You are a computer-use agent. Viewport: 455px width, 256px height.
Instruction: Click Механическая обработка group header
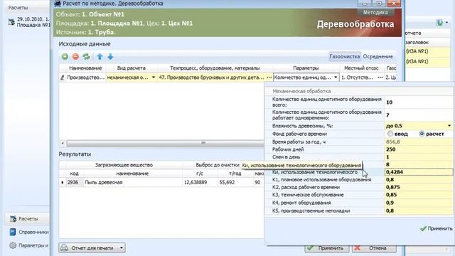point(301,91)
